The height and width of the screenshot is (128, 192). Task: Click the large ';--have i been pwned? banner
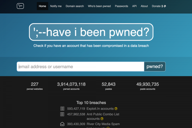(91, 32)
